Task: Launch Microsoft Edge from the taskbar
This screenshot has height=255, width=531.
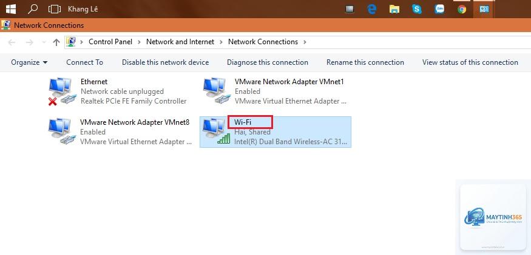Action: 372,9
